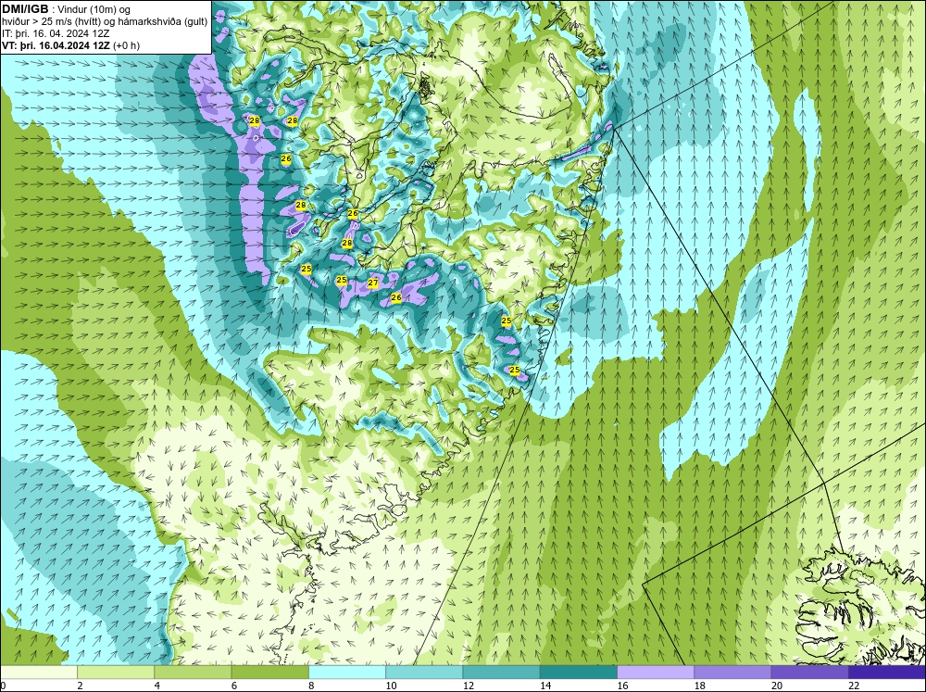Click the DMI/IGB title text

tap(25, 9)
